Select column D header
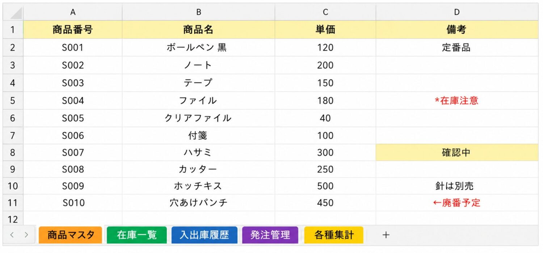The image size is (543, 253). (x=457, y=12)
